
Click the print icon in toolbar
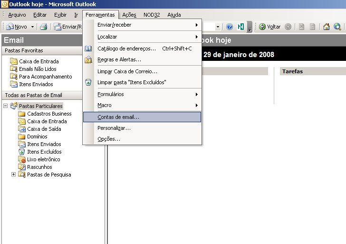click(43, 27)
